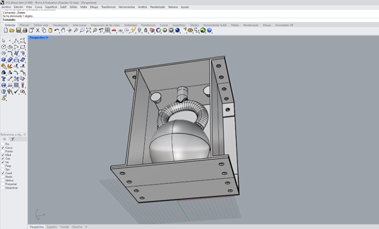Enable the Punto object snap

pos(3,151)
